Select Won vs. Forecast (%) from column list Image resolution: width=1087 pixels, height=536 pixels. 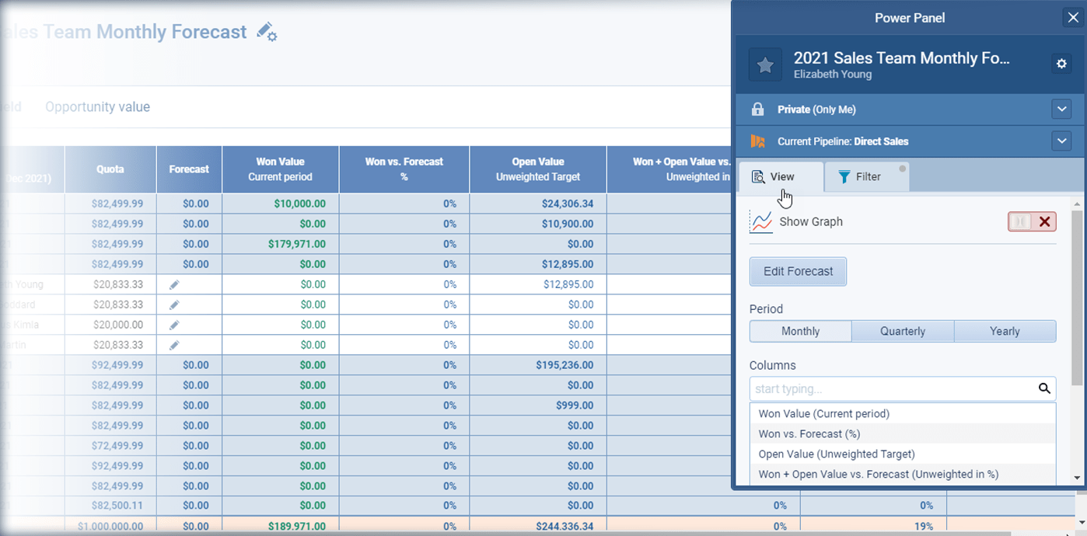pyautogui.click(x=809, y=433)
